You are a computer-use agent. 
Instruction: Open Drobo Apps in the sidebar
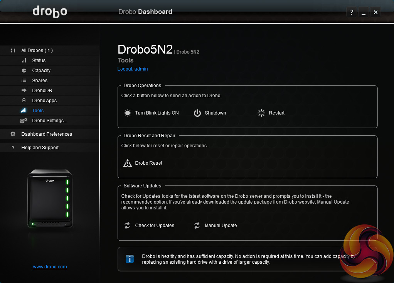click(44, 101)
